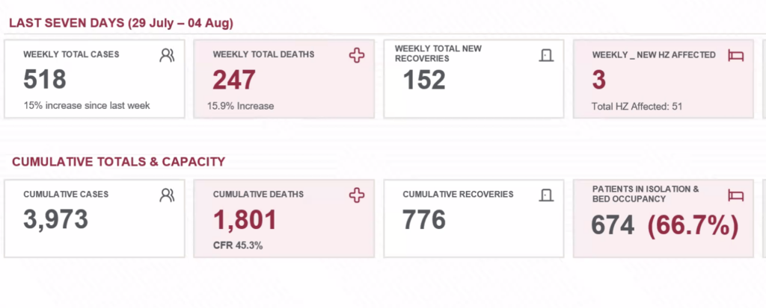The width and height of the screenshot is (766, 308).
Task: Click bed icon in Weekly New HZ Affected
Action: [x=736, y=55]
